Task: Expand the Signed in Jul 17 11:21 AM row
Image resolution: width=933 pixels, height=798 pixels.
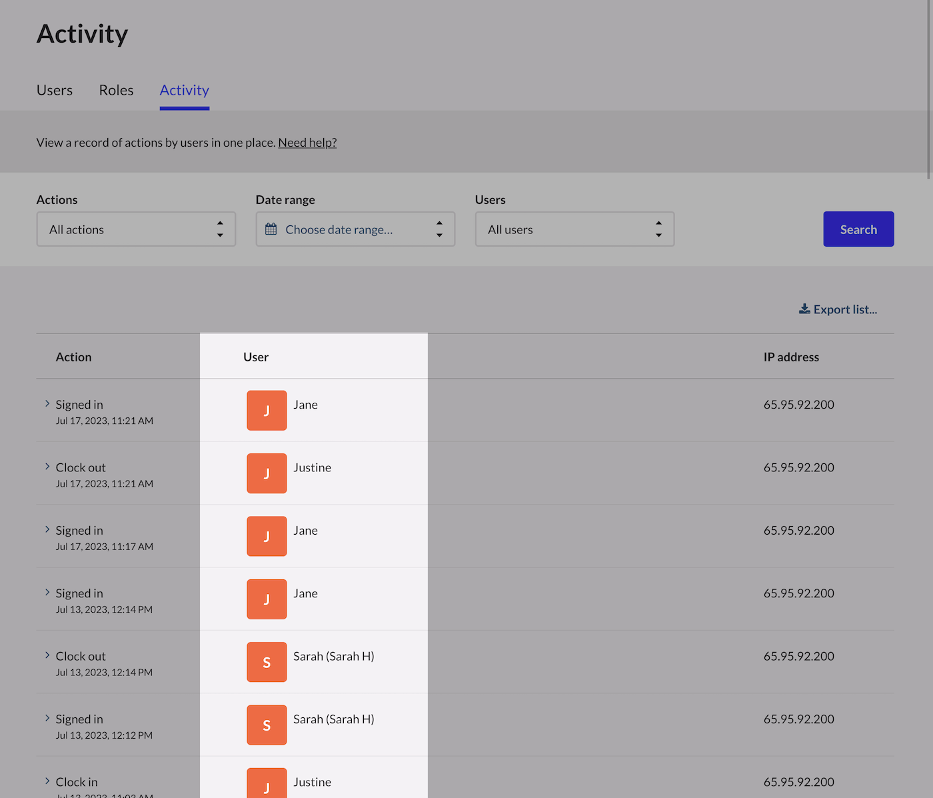Action: point(47,404)
